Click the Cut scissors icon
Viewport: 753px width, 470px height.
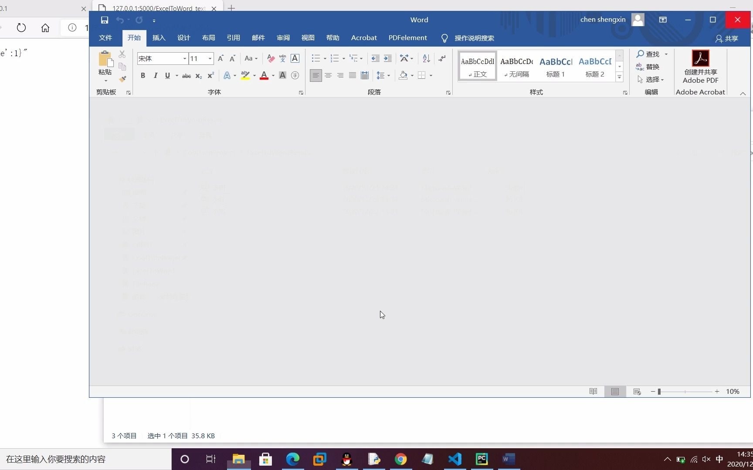tap(122, 54)
